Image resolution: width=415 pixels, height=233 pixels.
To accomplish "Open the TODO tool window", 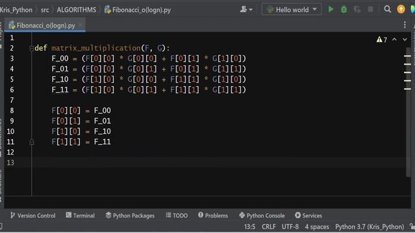I will click(x=176, y=216).
